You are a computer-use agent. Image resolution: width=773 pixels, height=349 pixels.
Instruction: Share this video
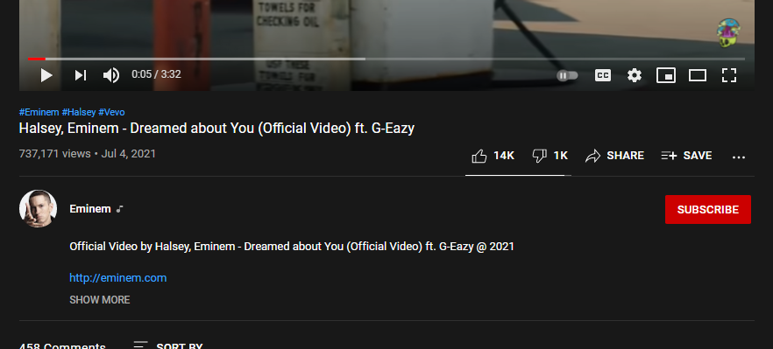click(614, 156)
